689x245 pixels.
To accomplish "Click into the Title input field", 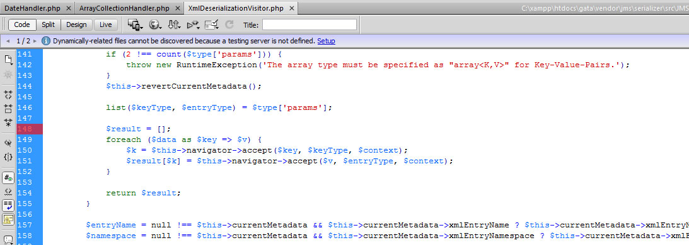I will (310, 25).
